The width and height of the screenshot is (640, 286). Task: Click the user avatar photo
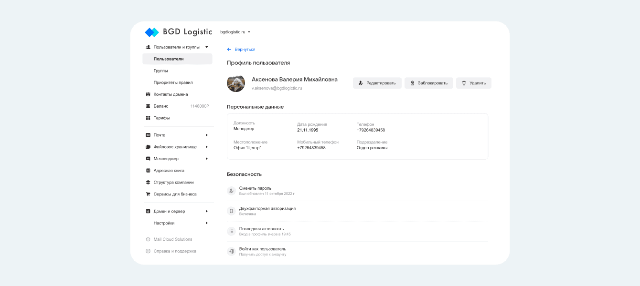tap(236, 83)
